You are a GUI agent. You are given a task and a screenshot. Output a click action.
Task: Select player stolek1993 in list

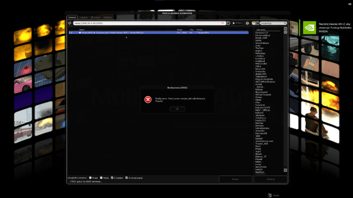coord(261,74)
